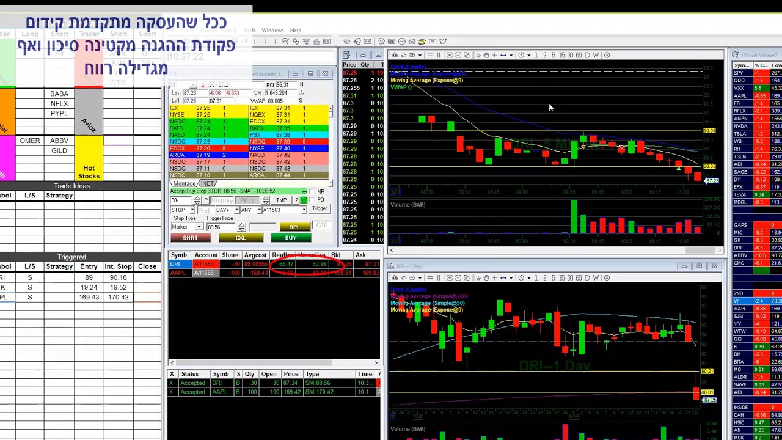The image size is (782, 440).
Task: Select the pointer tool in intraday chart toolbar
Action: pyautogui.click(x=478, y=55)
